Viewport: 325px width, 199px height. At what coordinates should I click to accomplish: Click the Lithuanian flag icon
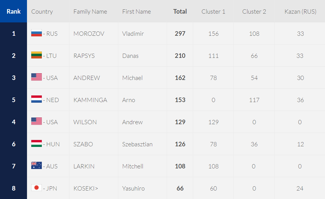[36, 55]
